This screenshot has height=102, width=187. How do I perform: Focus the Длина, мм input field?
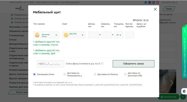pos(93,35)
